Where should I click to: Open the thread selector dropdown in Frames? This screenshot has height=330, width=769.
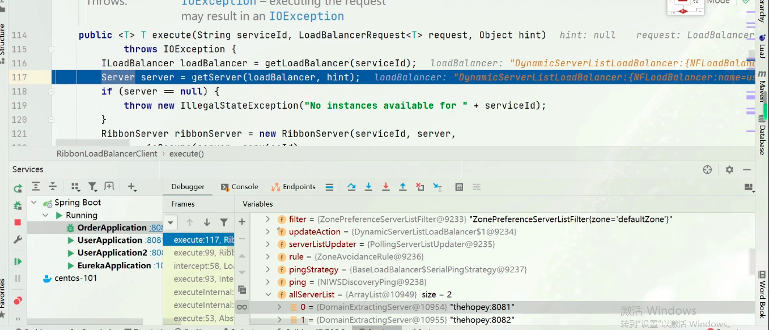point(171,222)
